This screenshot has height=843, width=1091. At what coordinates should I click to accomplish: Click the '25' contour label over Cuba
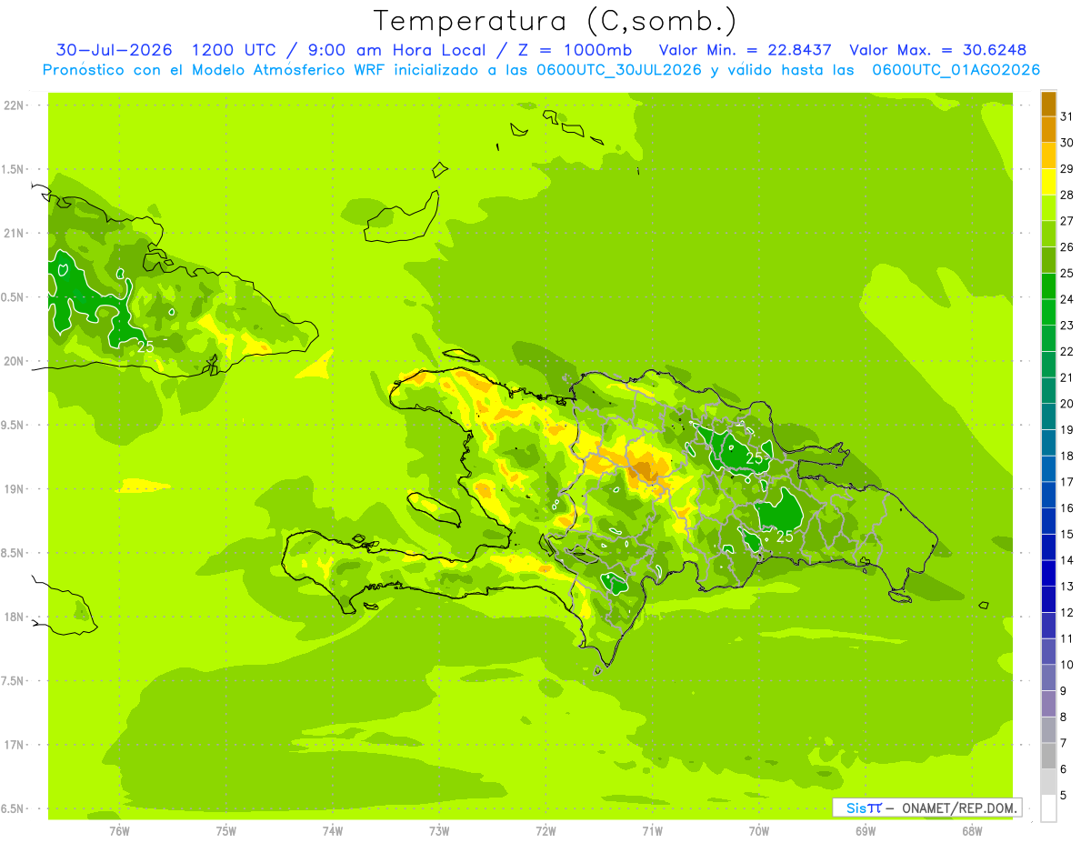pos(145,346)
